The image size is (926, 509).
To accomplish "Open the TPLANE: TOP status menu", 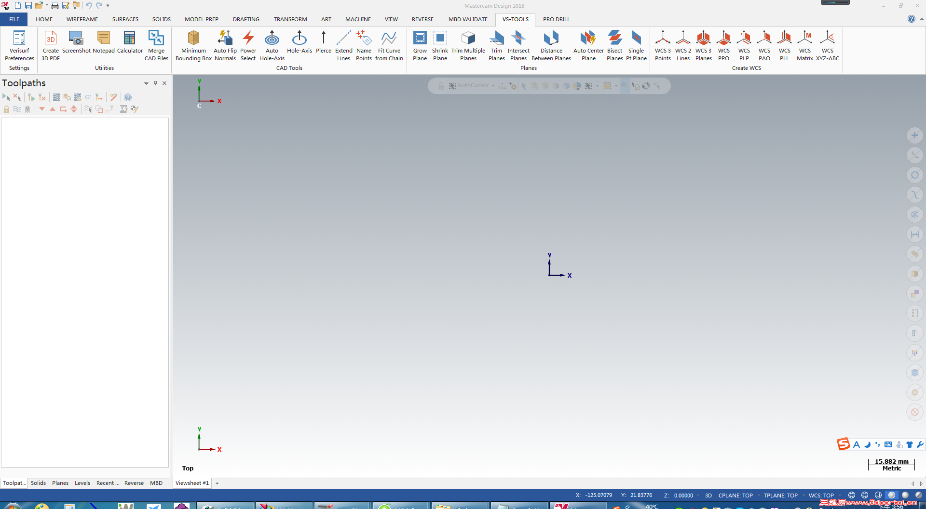I will tap(780, 496).
